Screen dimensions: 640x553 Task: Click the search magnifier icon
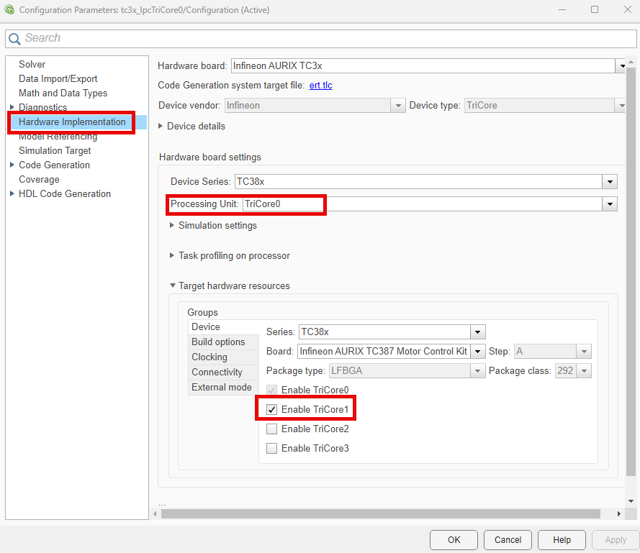tap(15, 37)
